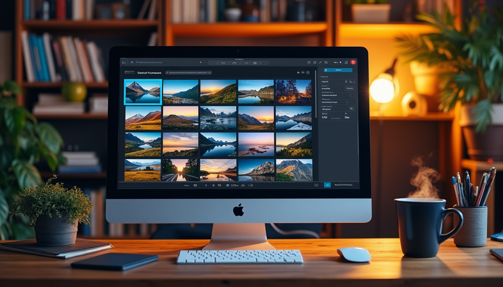503x287 pixels.
Task: Tick the empty square box in the right panel
Action: click(x=352, y=95)
